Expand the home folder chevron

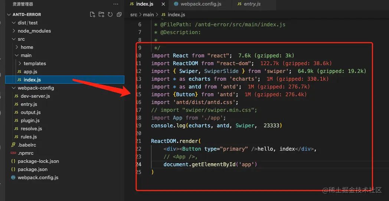(17, 47)
